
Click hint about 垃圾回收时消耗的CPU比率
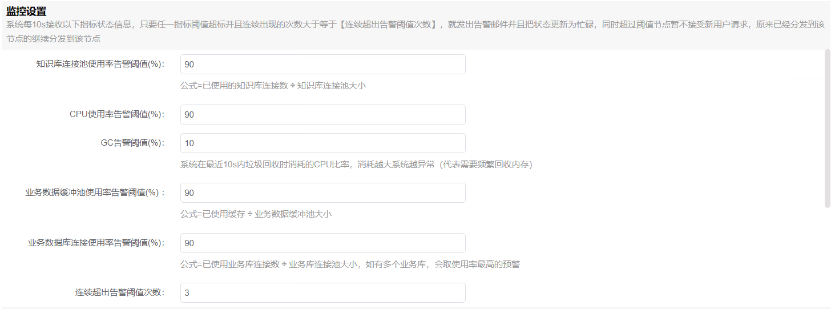pyautogui.click(x=356, y=164)
